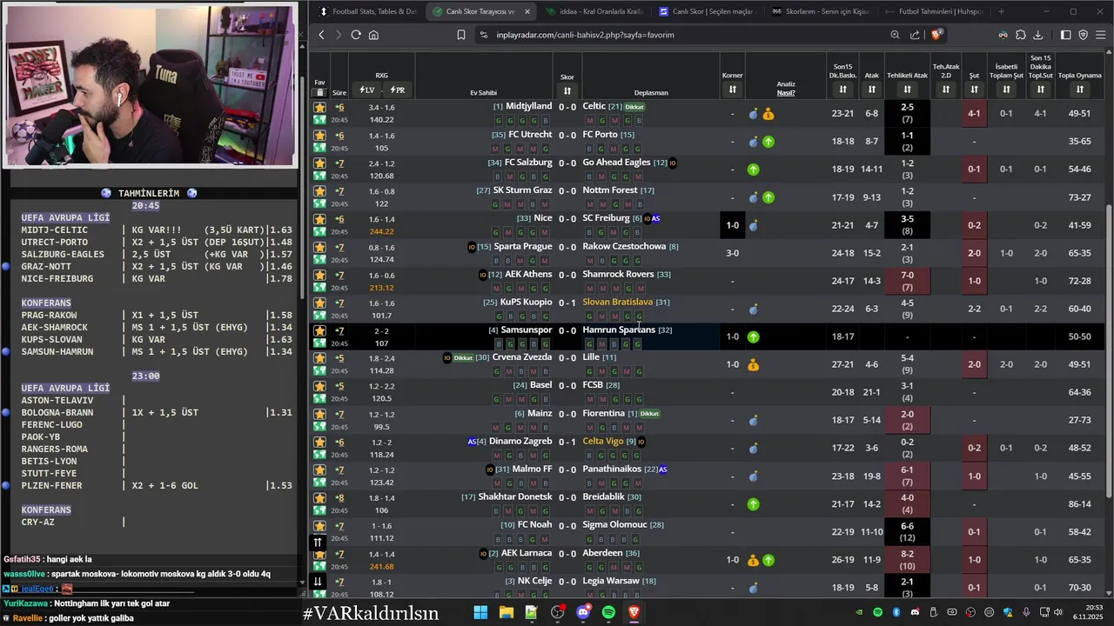Open the Celta Vigo team link

pos(603,441)
